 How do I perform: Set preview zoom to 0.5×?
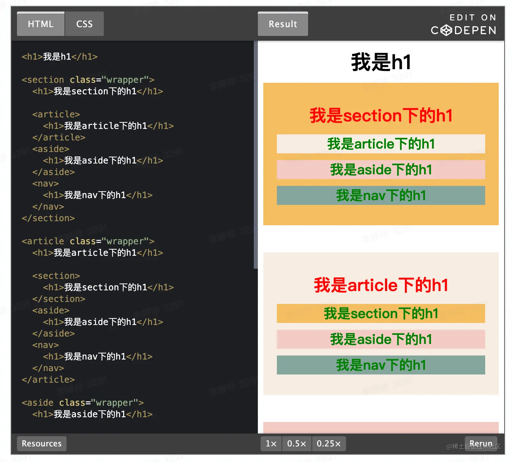tap(297, 444)
